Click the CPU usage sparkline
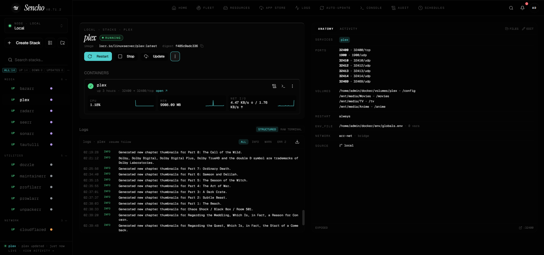Image resolution: width=544 pixels, height=255 pixels. 144,103
